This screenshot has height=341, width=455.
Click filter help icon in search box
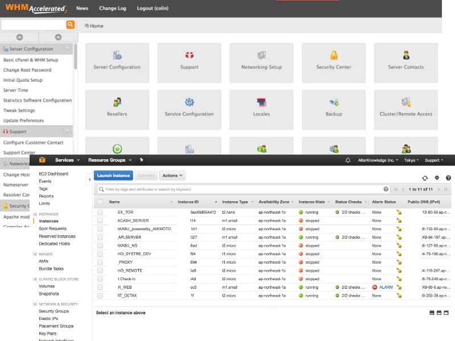[386, 189]
